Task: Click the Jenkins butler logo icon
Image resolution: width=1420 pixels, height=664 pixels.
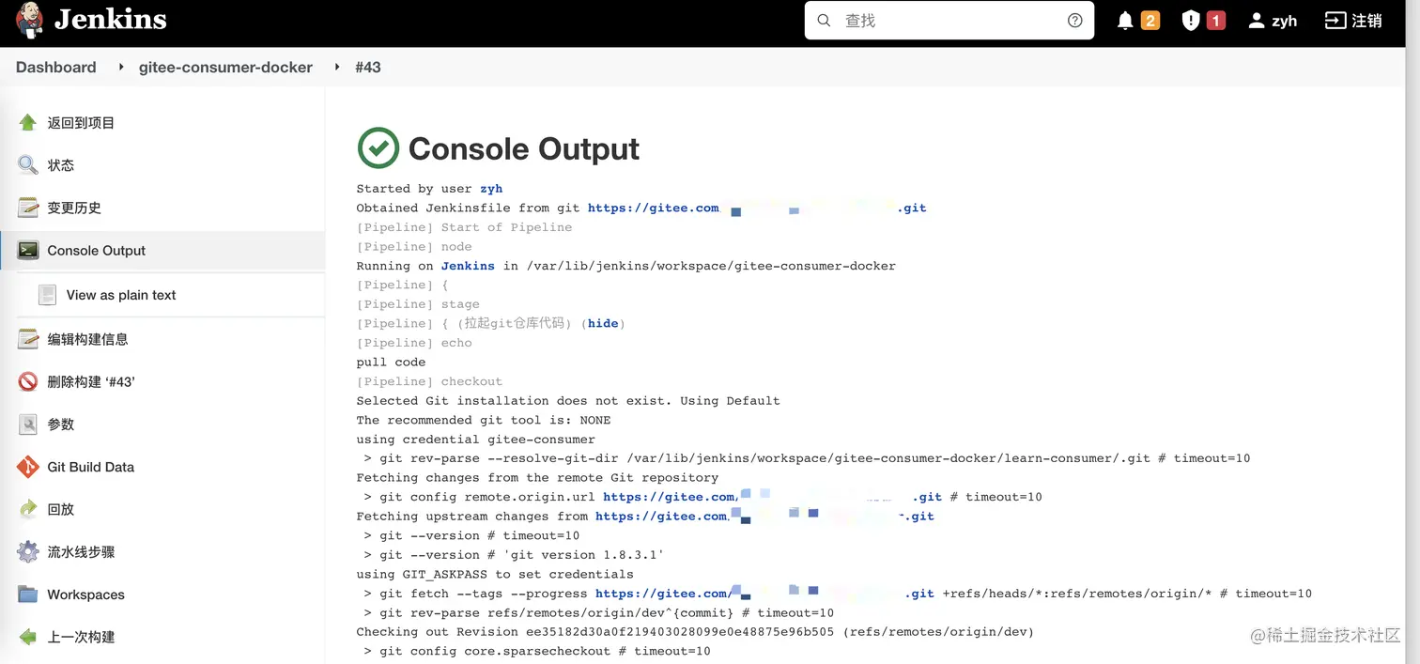Action: tap(30, 20)
